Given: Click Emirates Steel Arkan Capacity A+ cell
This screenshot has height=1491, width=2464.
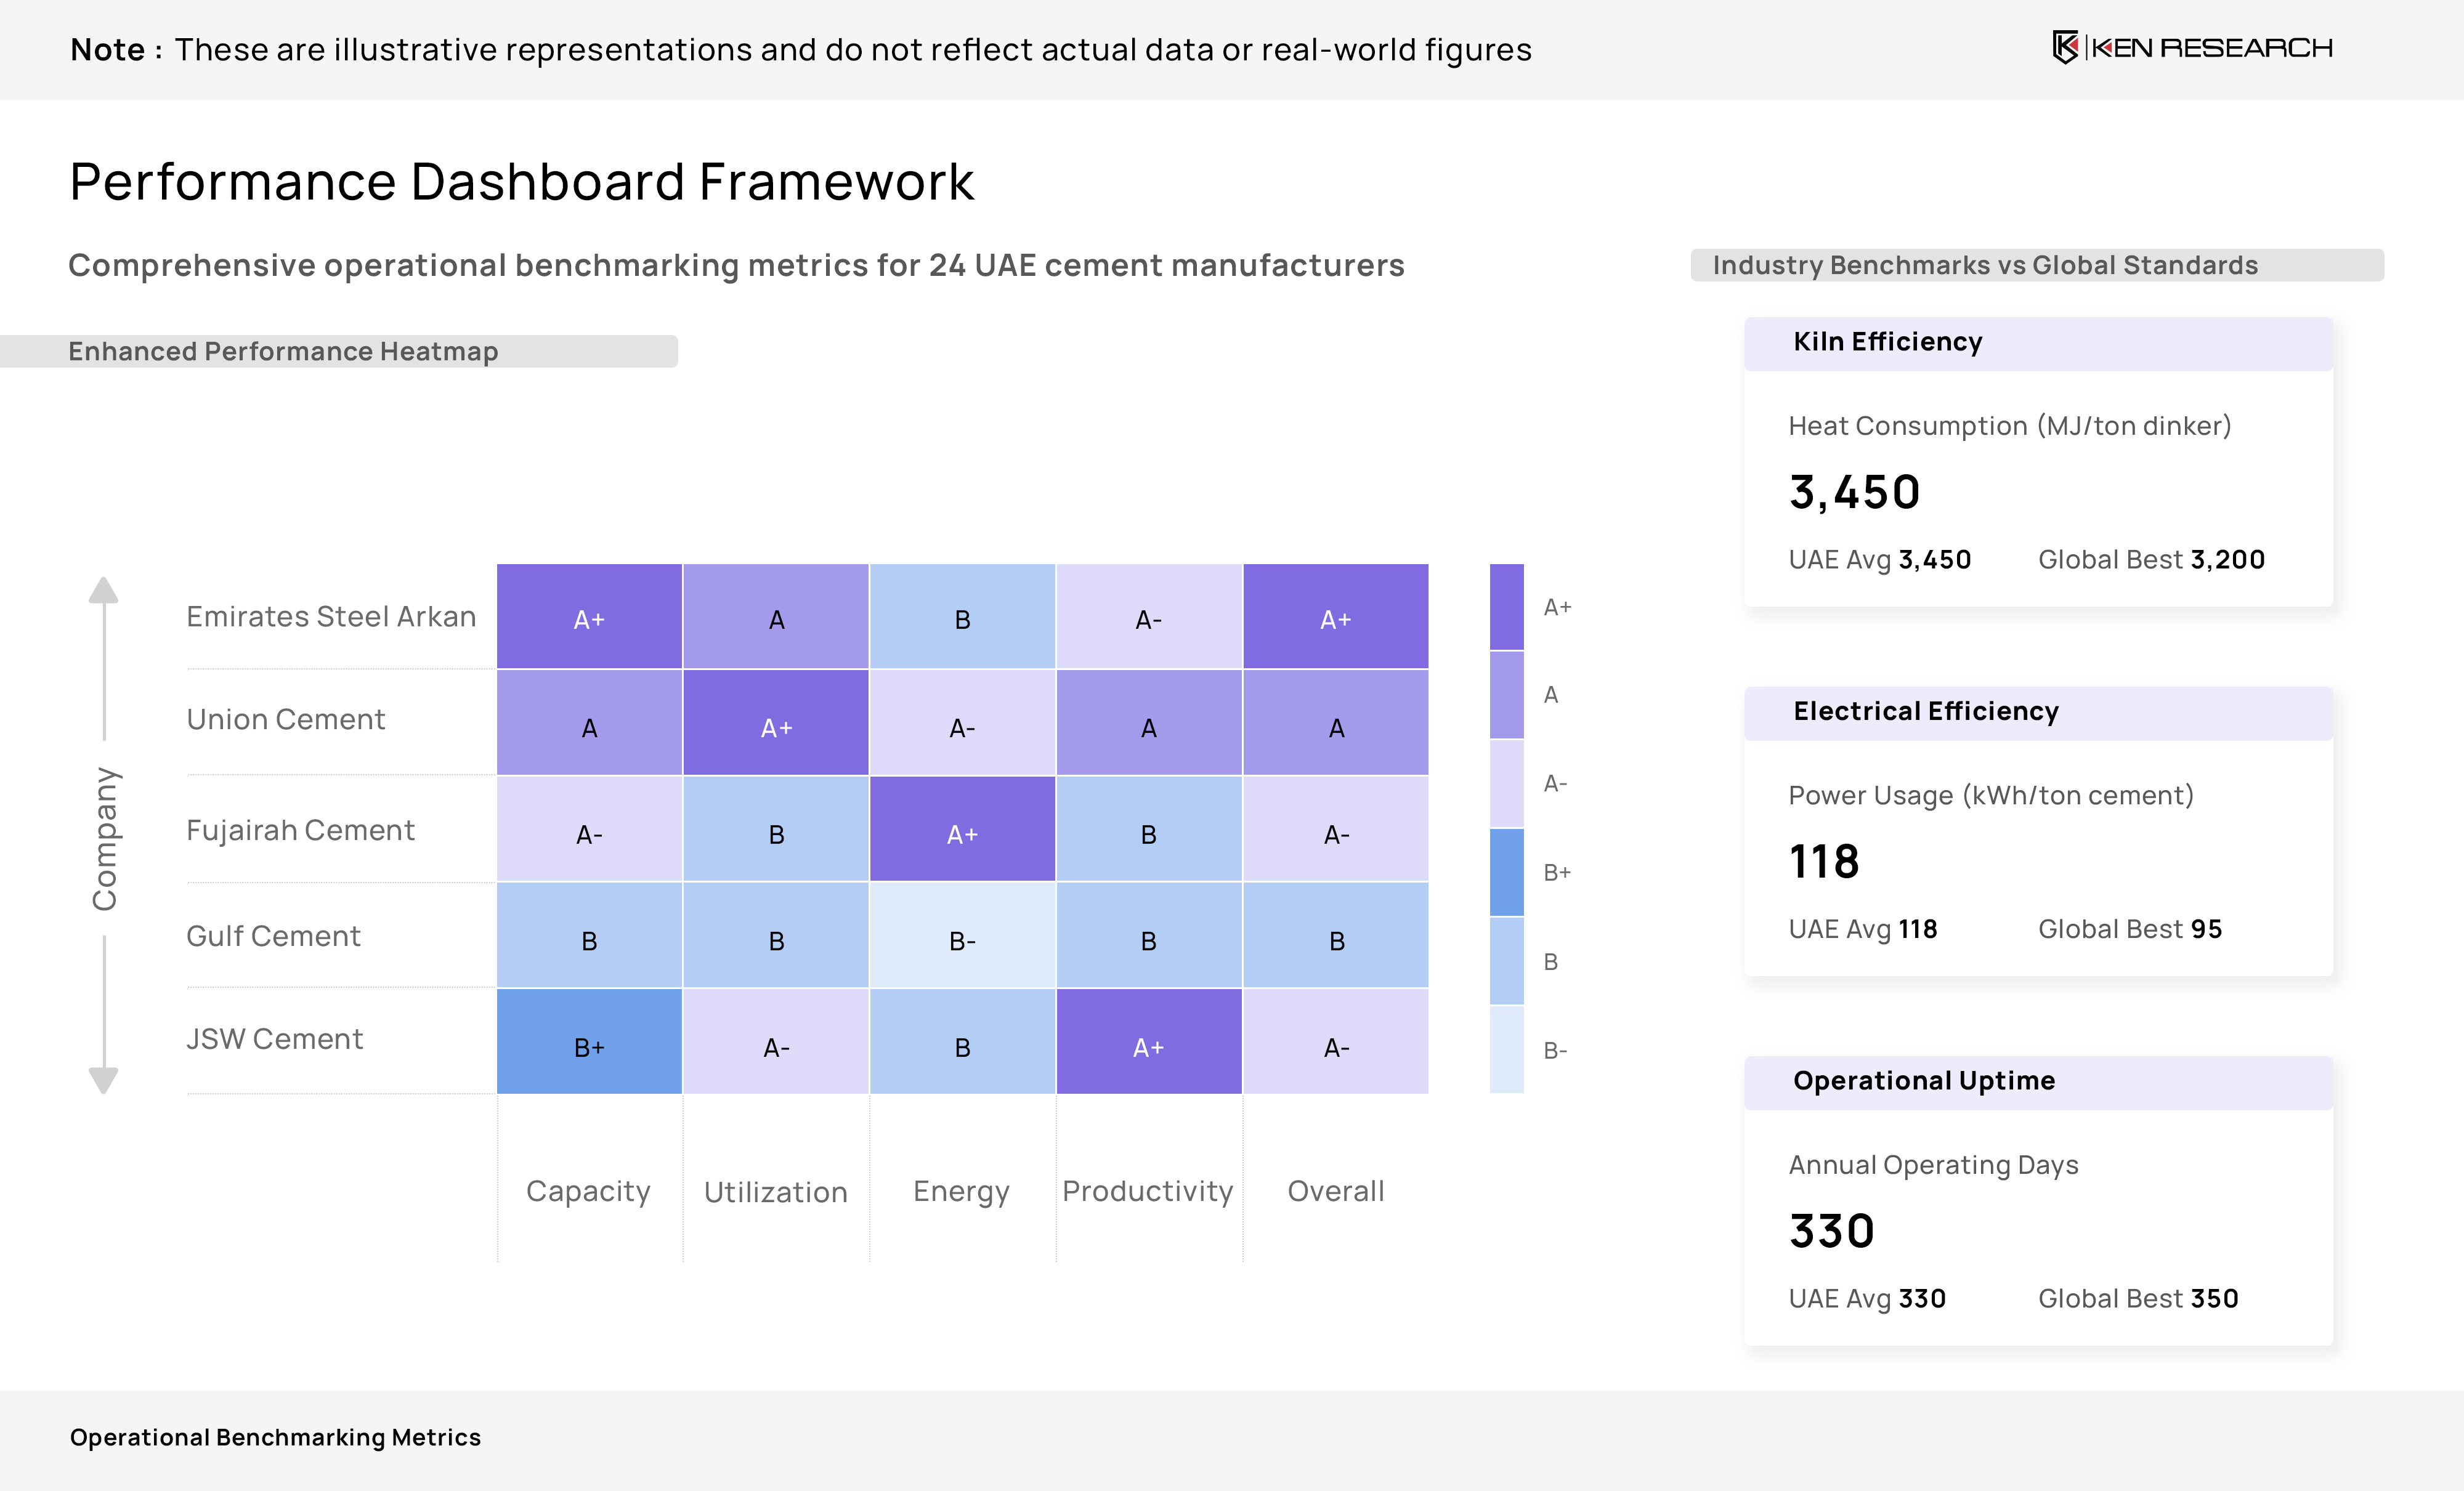Looking at the screenshot, I should [x=589, y=617].
